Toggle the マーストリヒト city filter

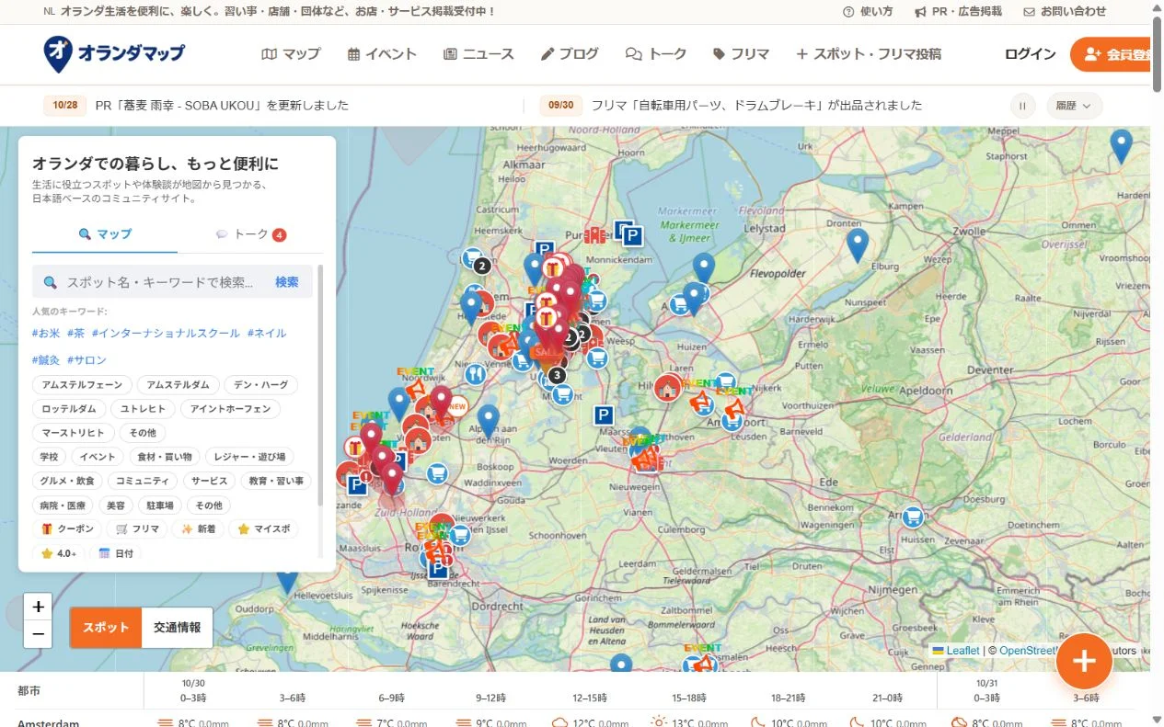[74, 433]
